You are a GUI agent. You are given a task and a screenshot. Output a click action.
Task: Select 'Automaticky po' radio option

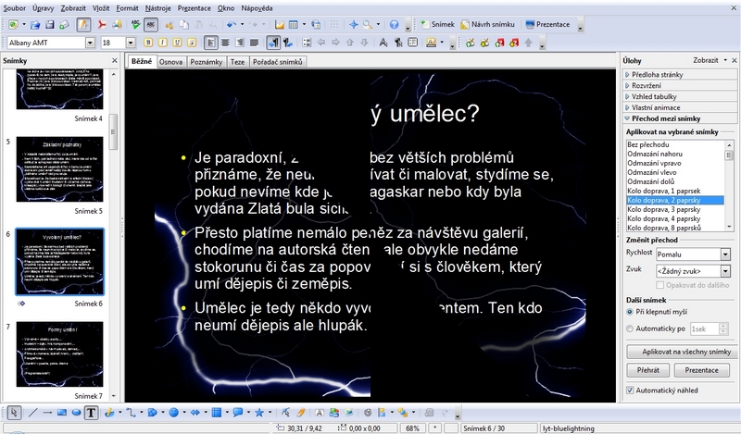pos(631,329)
